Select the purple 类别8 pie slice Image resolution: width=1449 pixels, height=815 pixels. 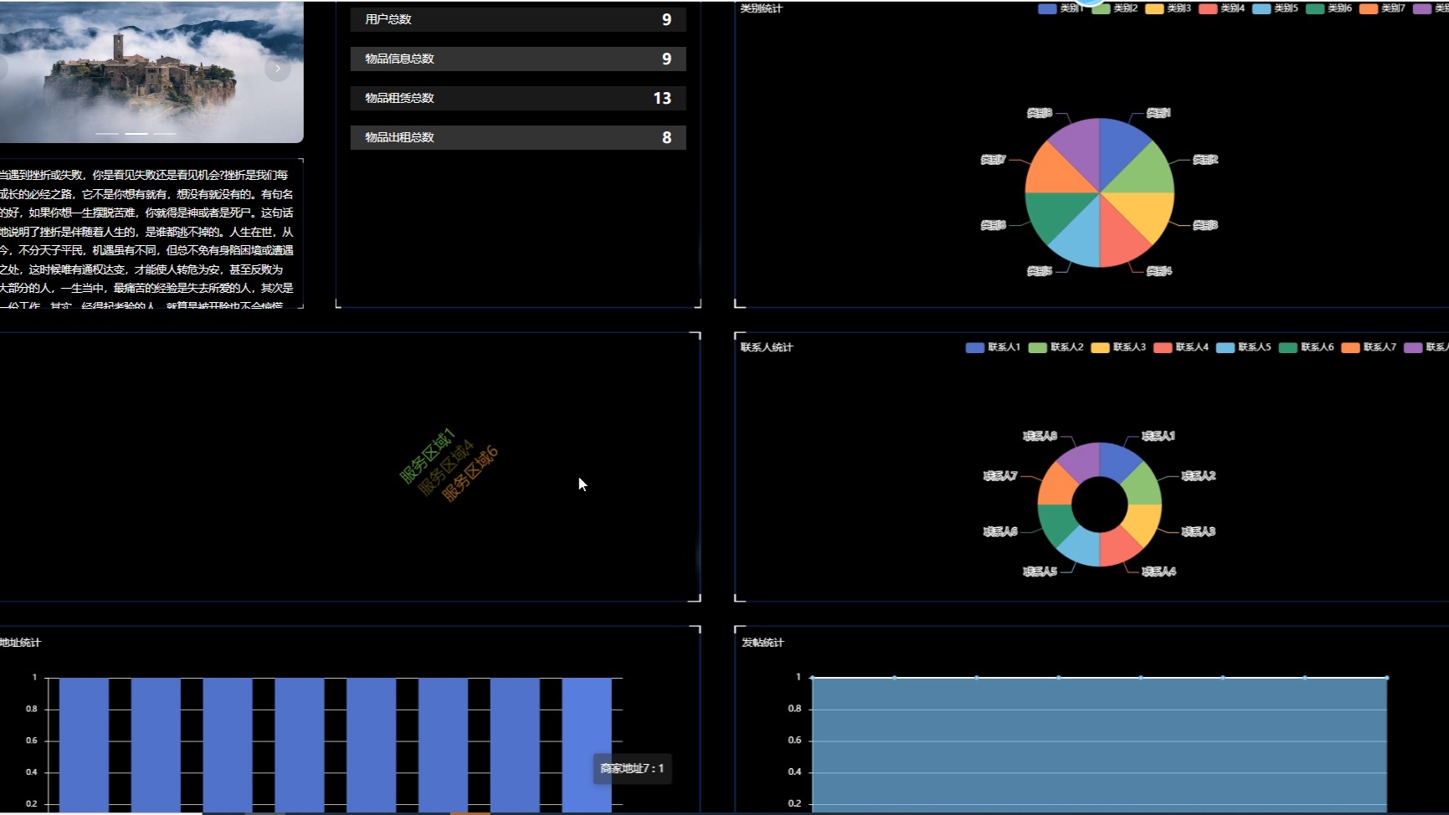tap(1081, 146)
